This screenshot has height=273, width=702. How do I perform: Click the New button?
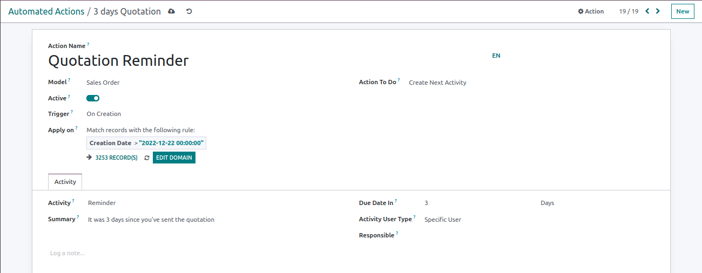pos(683,11)
